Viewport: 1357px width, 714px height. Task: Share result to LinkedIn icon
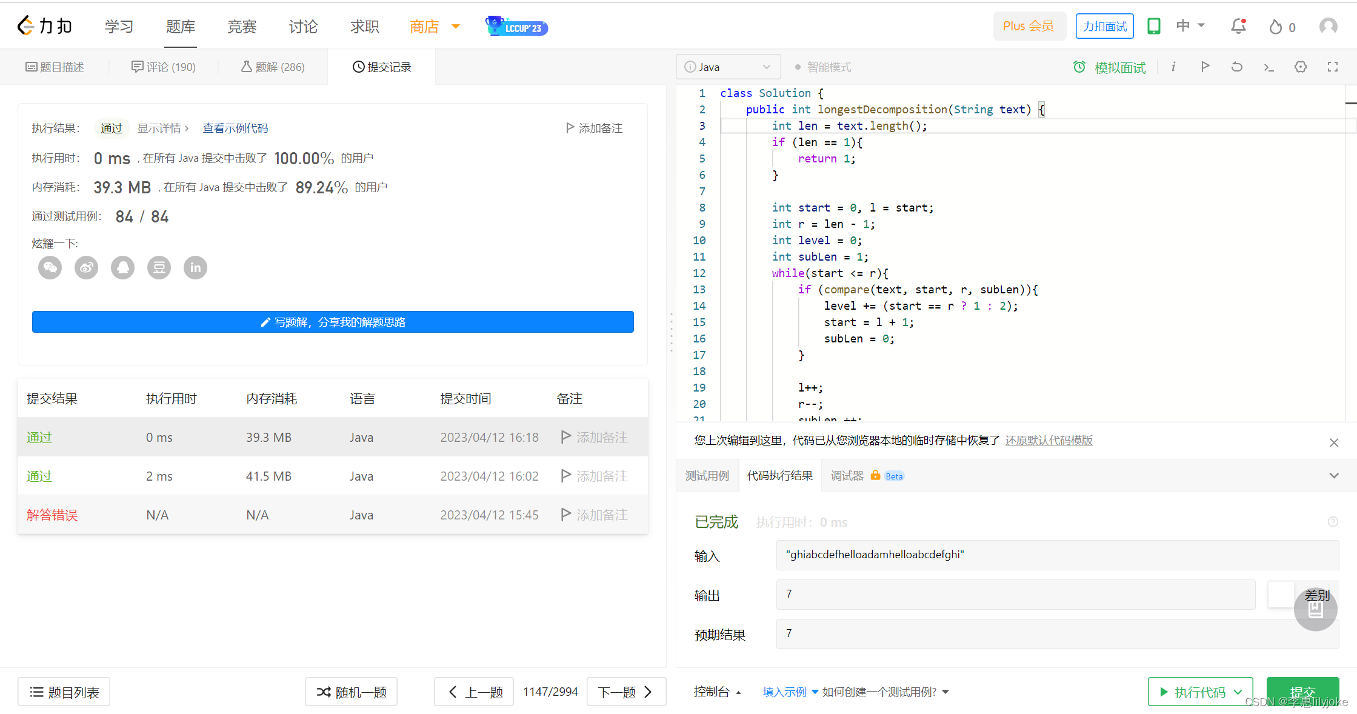coord(195,267)
